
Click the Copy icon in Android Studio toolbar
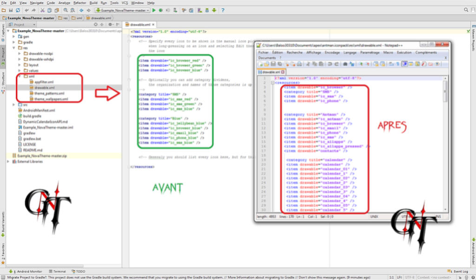coord(49,10)
